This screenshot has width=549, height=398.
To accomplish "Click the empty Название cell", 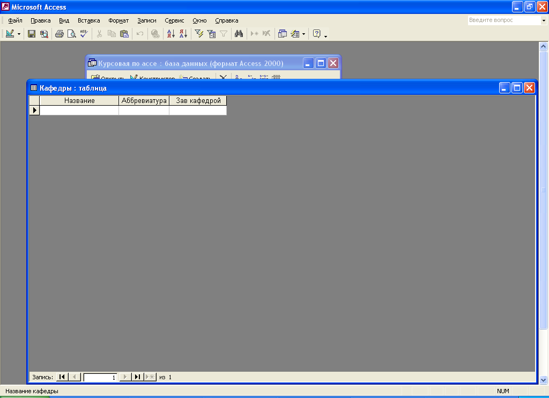I will click(x=79, y=110).
